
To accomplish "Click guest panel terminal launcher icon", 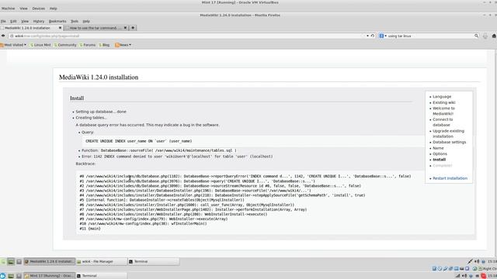I will tap(19, 262).
